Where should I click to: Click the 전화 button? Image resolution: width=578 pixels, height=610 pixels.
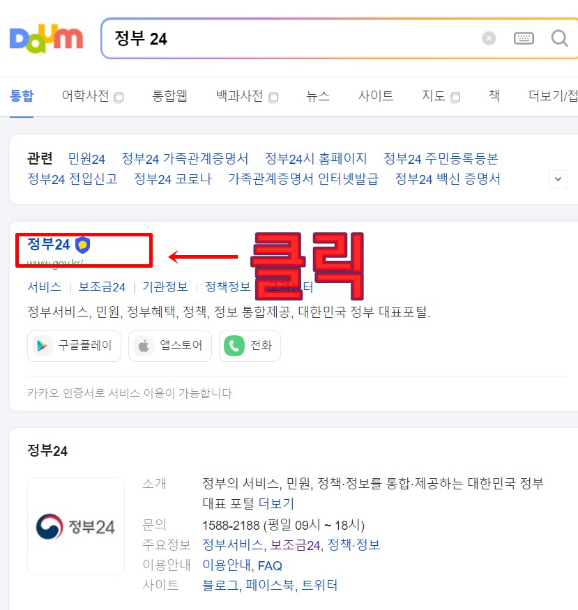click(250, 346)
